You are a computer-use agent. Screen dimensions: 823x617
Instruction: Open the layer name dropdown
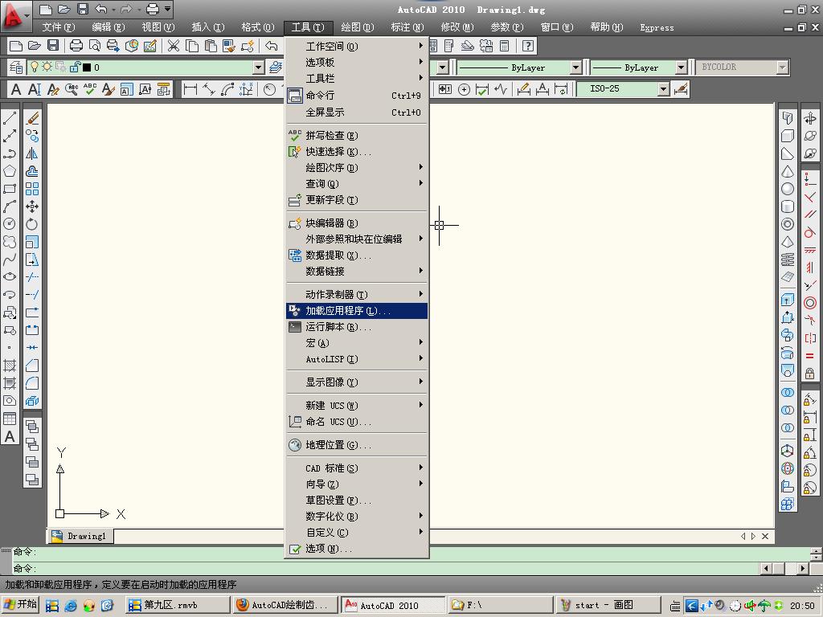pos(258,67)
